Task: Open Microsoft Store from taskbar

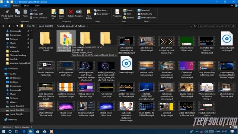Action: click(x=38, y=131)
